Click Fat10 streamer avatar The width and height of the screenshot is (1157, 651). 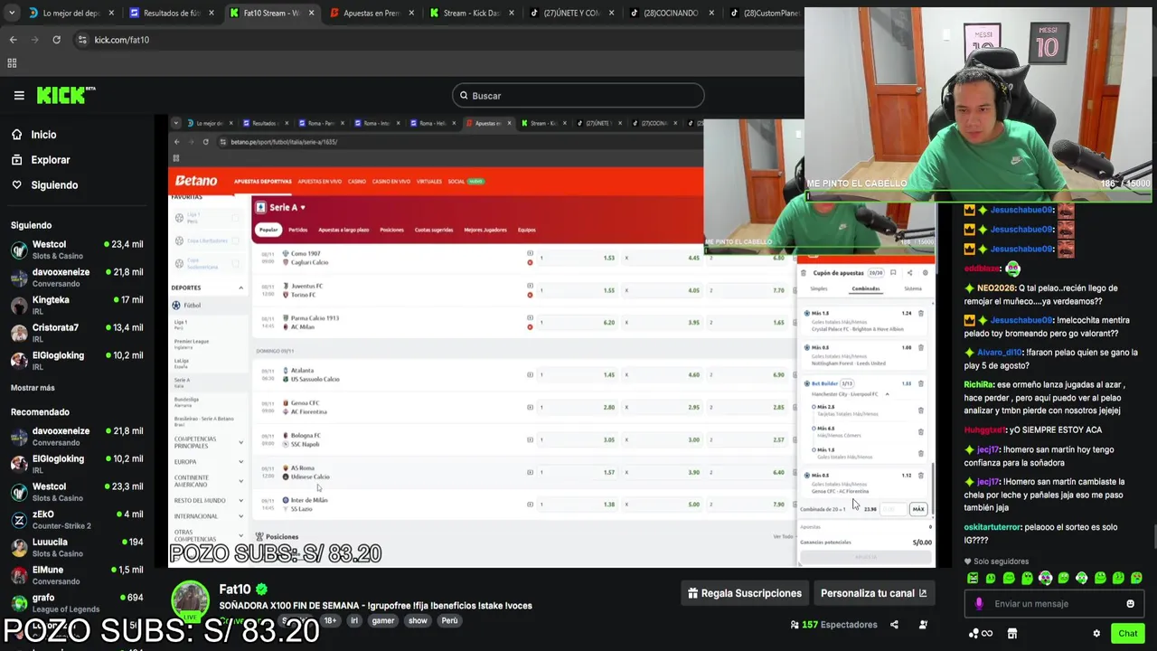(191, 599)
